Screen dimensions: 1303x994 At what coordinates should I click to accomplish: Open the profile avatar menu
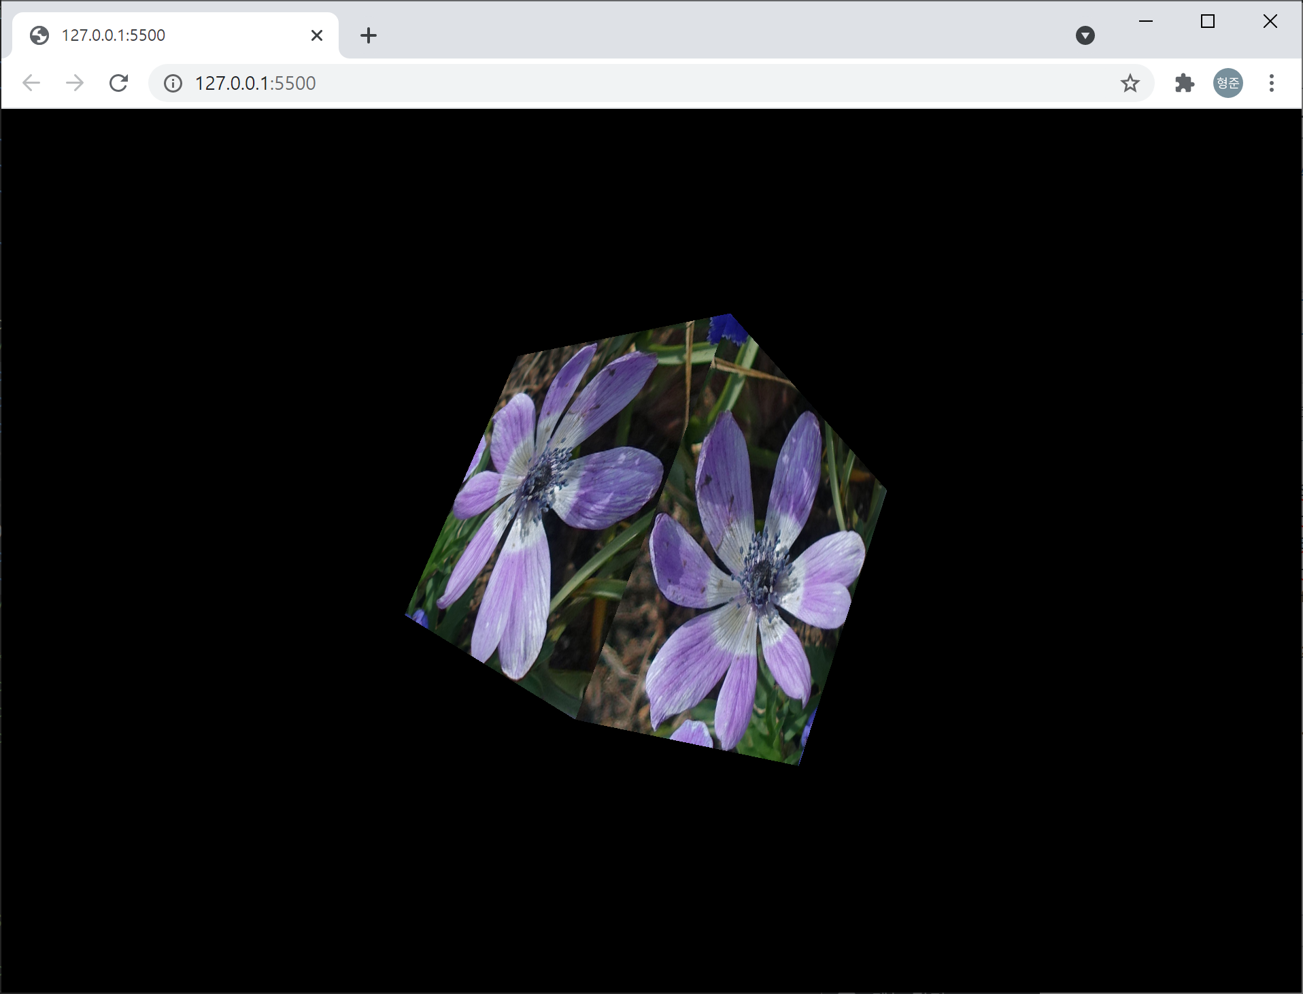click(x=1228, y=83)
